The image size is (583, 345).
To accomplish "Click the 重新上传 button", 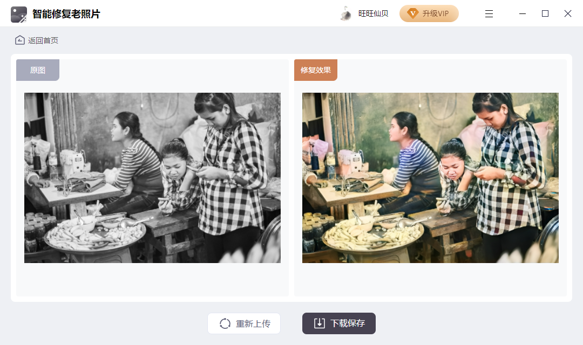I will tap(244, 323).
